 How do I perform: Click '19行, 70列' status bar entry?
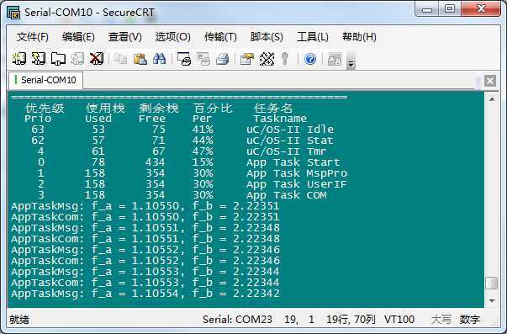coord(351,320)
